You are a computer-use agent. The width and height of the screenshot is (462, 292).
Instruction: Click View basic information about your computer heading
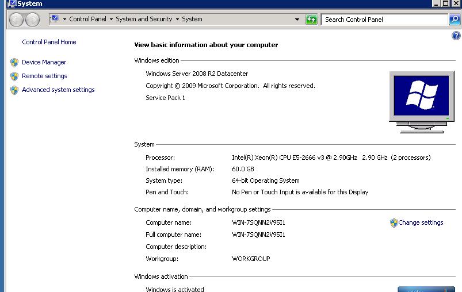pyautogui.click(x=206, y=45)
